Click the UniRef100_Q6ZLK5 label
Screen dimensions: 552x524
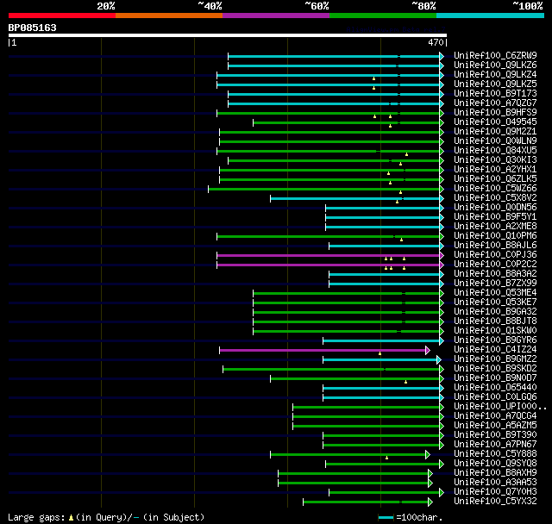coord(495,179)
